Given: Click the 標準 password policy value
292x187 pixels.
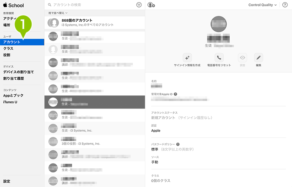Looking at the screenshot, I should 155,149.
